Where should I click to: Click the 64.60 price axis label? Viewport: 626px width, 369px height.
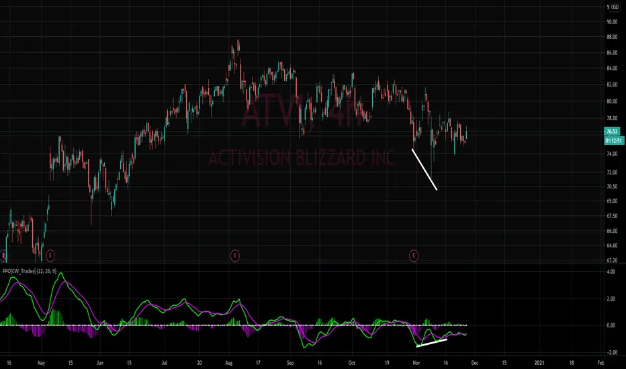[x=612, y=246]
